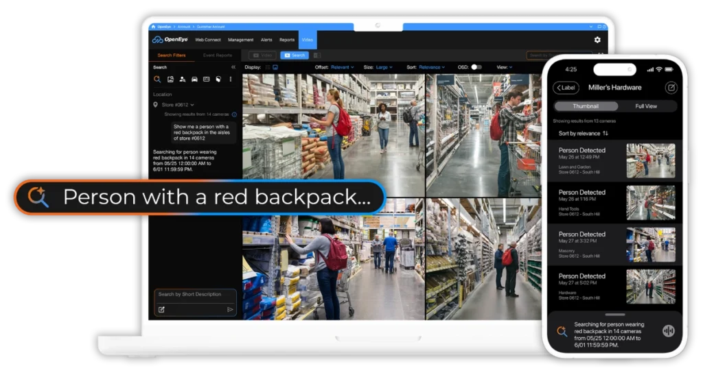Switch to the Search Filters tab
The image size is (703, 375).
tap(171, 56)
